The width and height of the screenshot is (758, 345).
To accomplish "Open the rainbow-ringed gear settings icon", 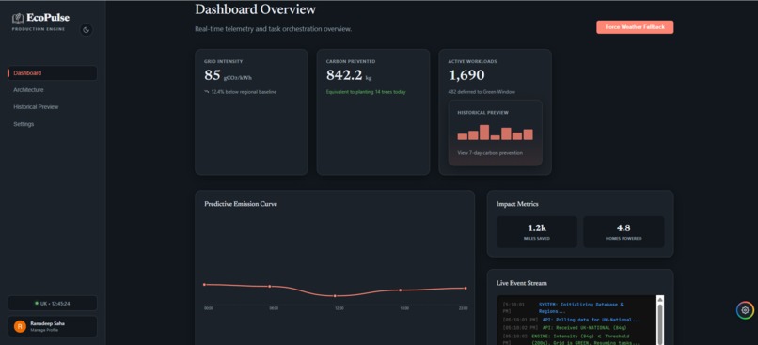I will (745, 310).
